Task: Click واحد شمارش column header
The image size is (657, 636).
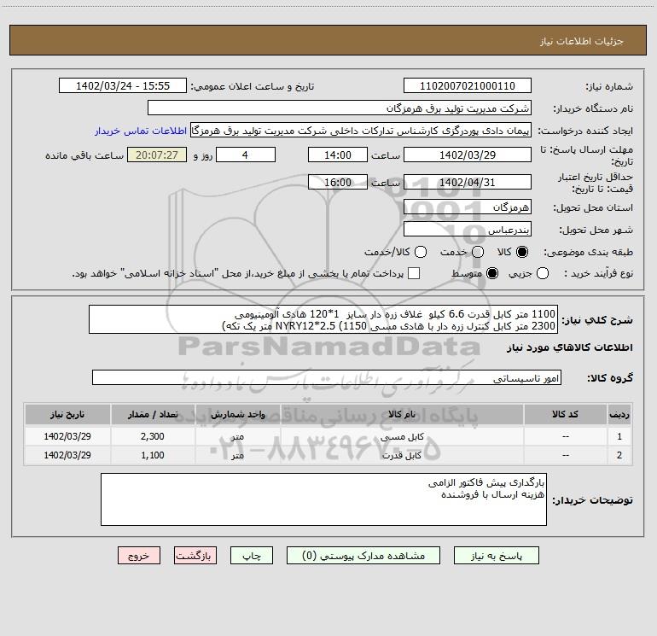Action: tap(237, 415)
